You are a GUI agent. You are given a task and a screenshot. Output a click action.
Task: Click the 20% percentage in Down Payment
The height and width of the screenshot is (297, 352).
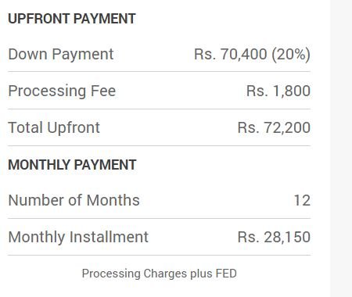tap(291, 55)
